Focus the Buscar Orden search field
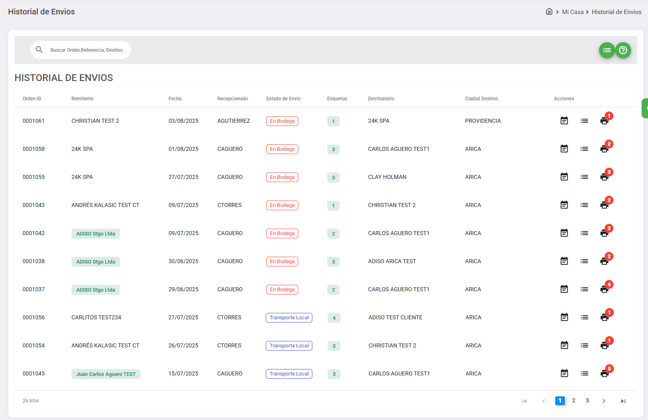648x420 pixels. coord(87,50)
